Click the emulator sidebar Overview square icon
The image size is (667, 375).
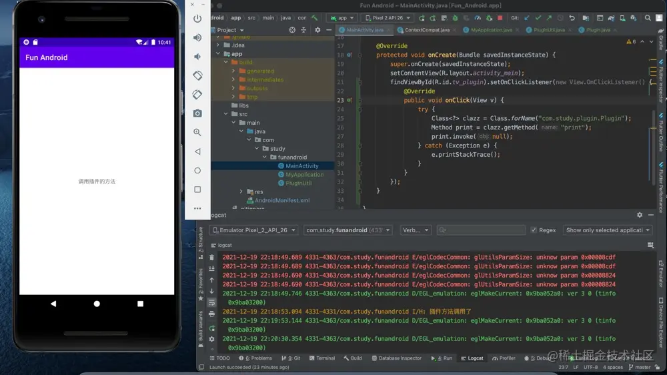pyautogui.click(x=197, y=190)
